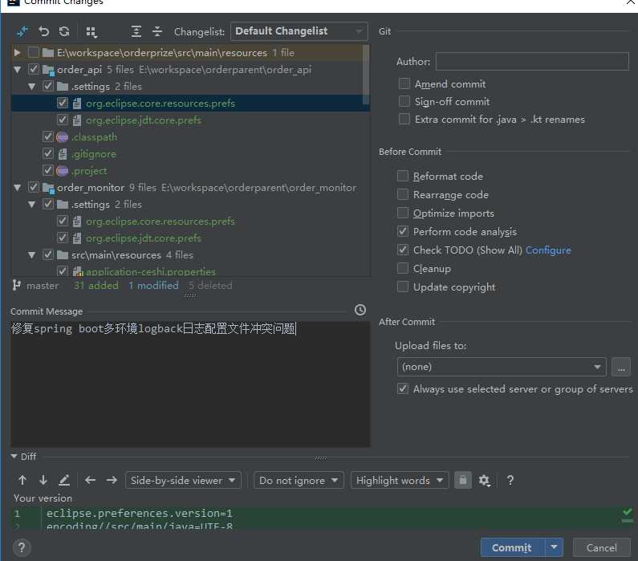Go to next difference down arrow
This screenshot has height=561, width=638.
tap(43, 481)
